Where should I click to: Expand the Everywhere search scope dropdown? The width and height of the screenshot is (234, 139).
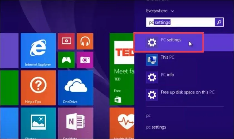click(160, 11)
